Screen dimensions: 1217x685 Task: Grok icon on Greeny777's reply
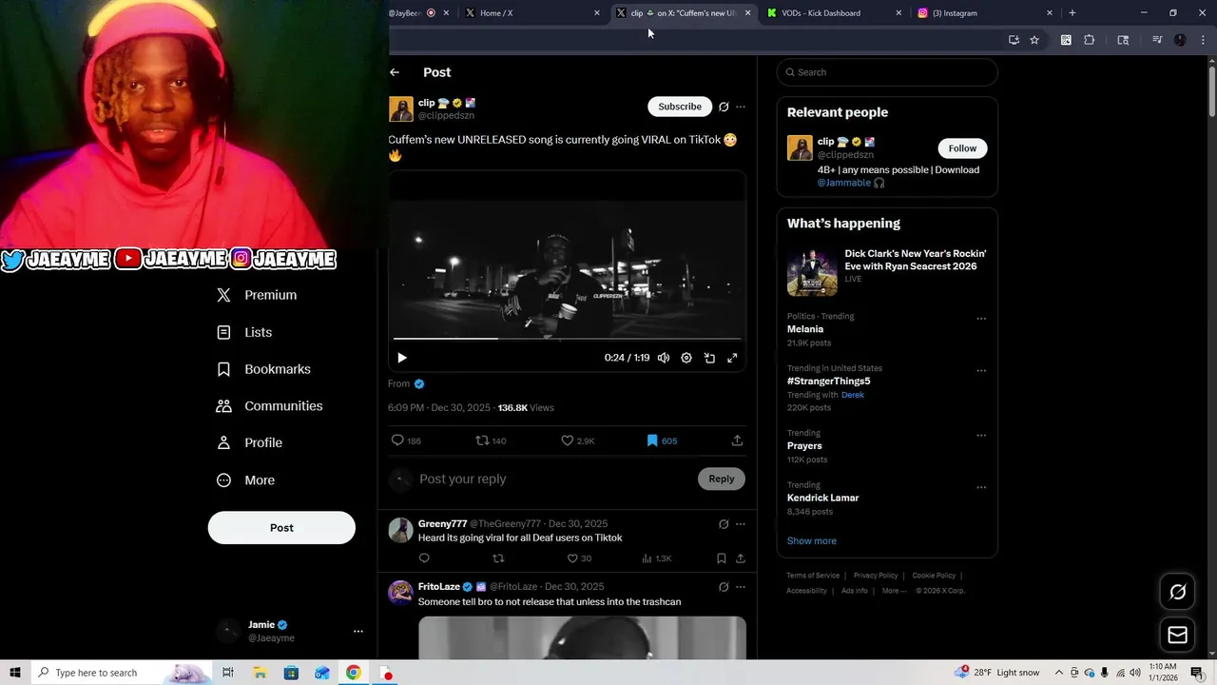724,524
